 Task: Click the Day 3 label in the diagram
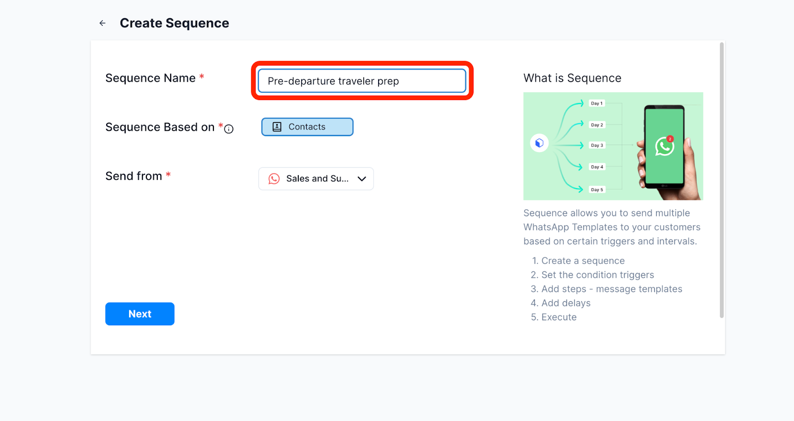(596, 146)
